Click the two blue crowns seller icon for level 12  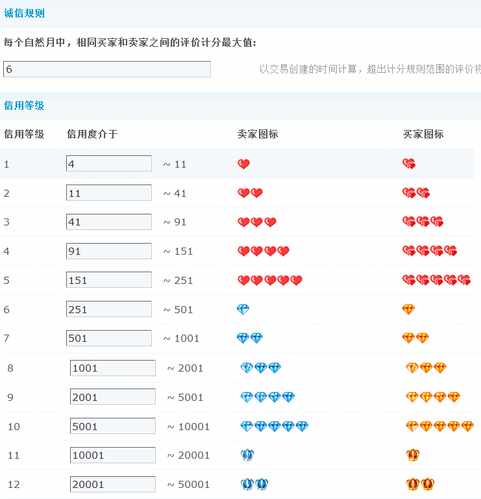(254, 484)
